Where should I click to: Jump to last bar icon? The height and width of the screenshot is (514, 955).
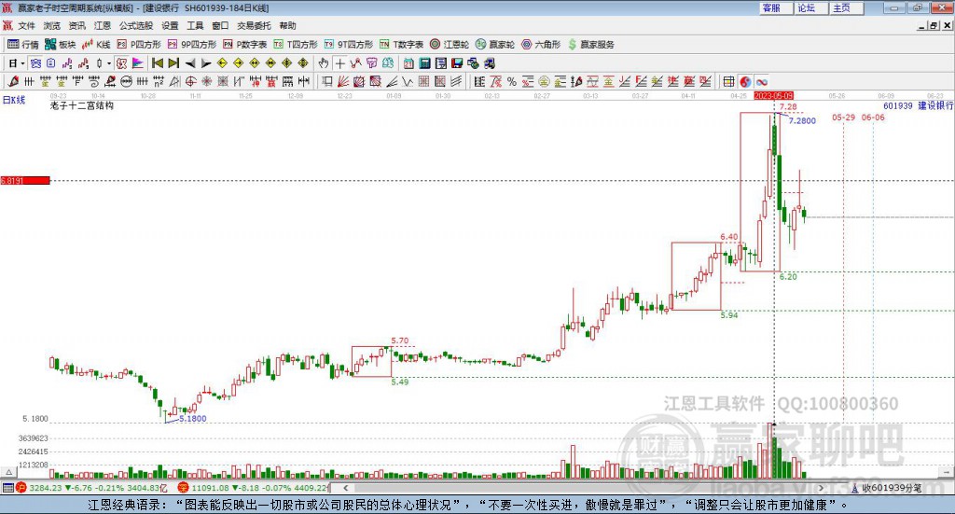click(173, 63)
